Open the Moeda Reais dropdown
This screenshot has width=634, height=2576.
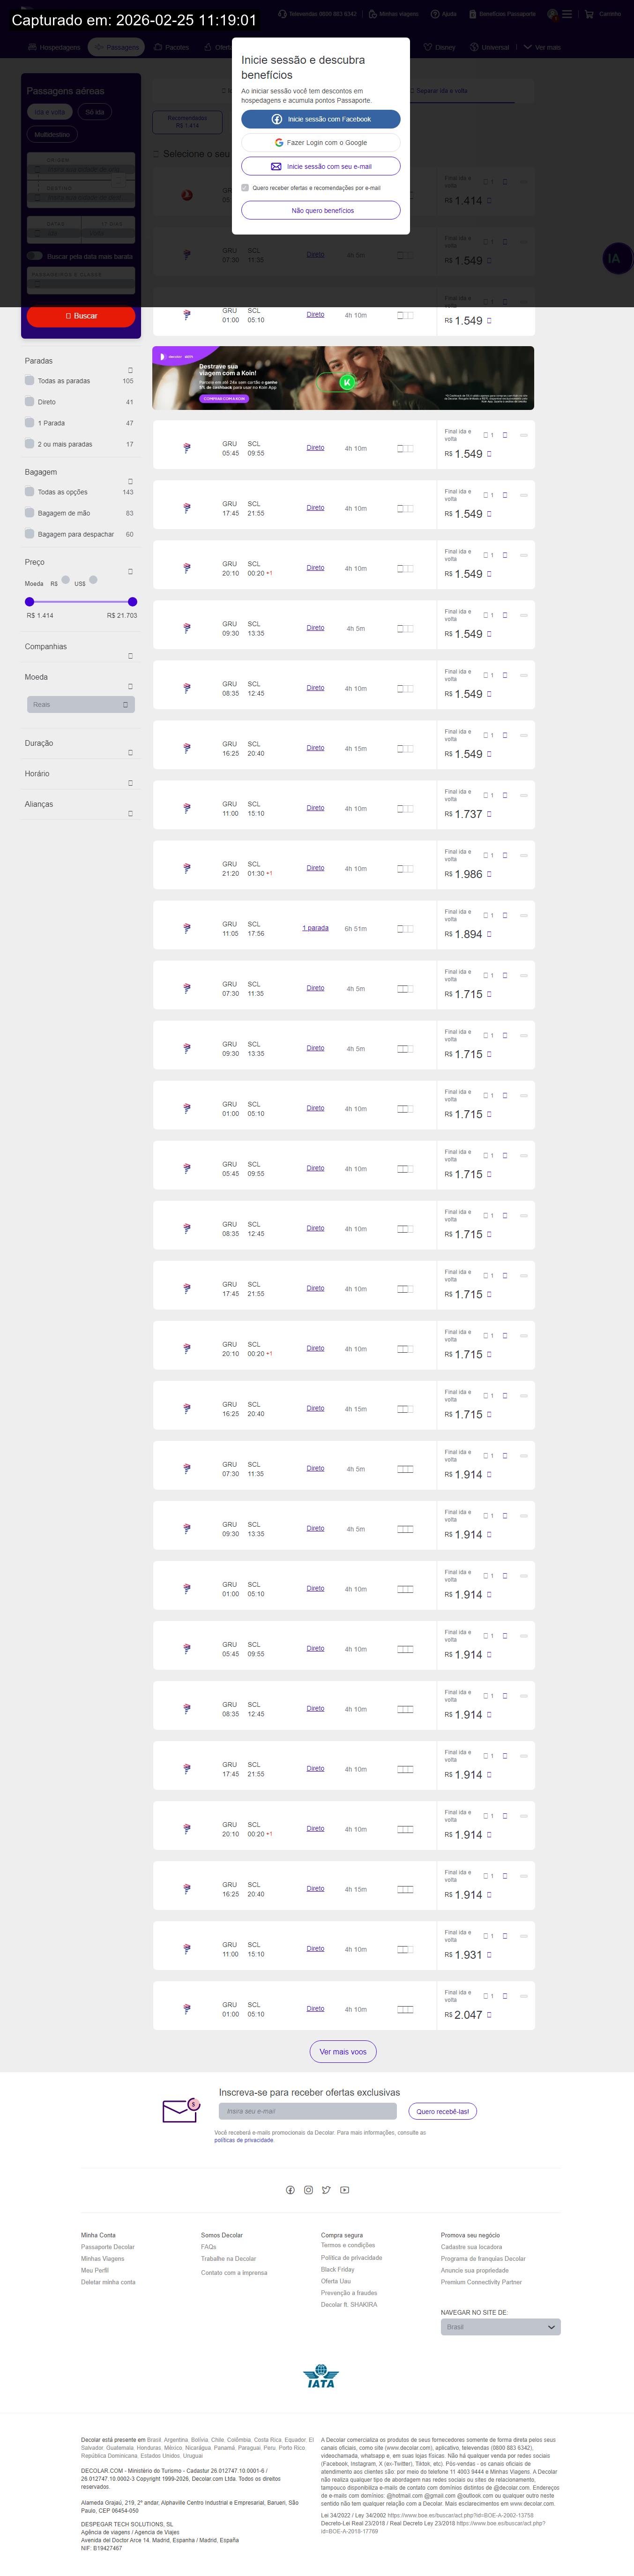pos(80,705)
